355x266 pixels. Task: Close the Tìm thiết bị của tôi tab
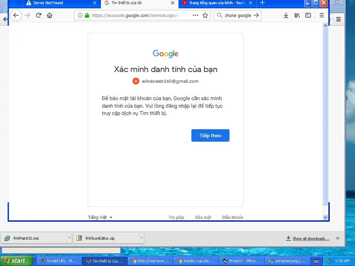point(173,3)
